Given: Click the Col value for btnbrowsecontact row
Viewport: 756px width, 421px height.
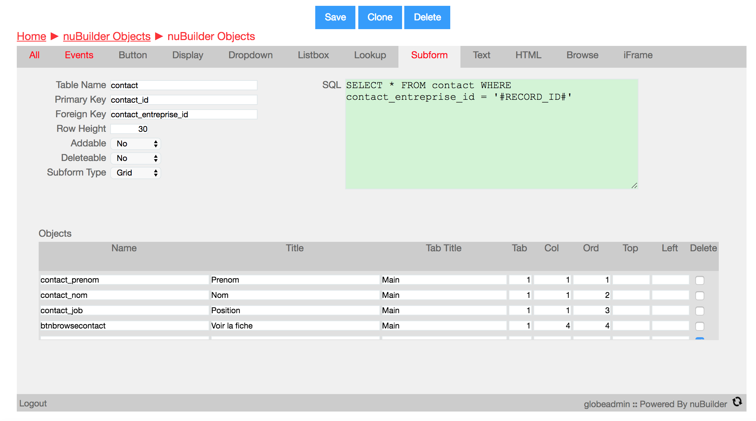Looking at the screenshot, I should (x=552, y=326).
